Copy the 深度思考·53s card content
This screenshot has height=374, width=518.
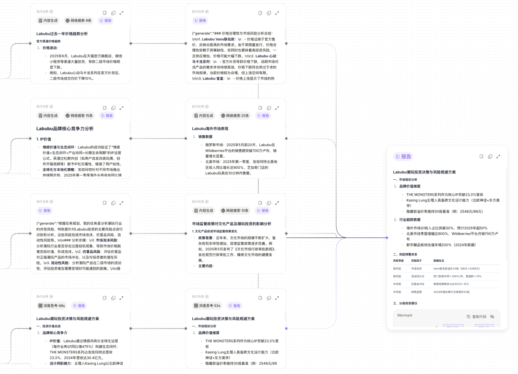269,298
